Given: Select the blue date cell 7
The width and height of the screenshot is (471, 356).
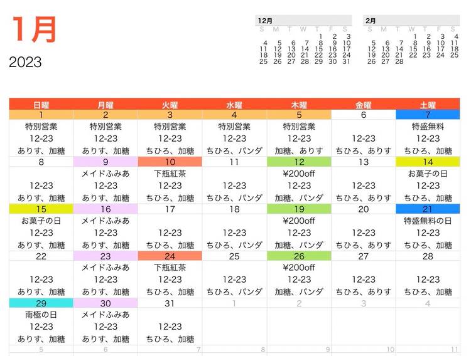Looking at the screenshot, I should click(x=428, y=115).
